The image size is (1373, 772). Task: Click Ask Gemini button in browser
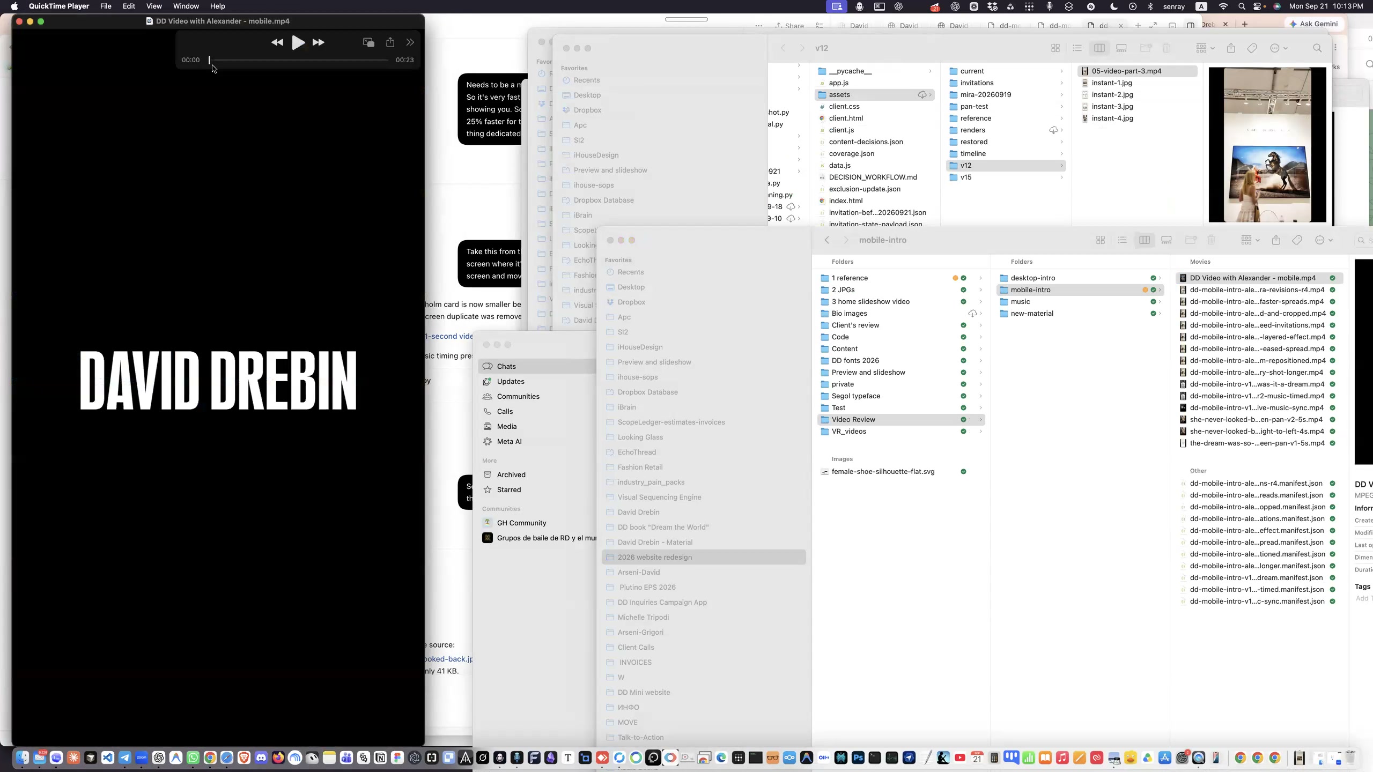point(1313,24)
